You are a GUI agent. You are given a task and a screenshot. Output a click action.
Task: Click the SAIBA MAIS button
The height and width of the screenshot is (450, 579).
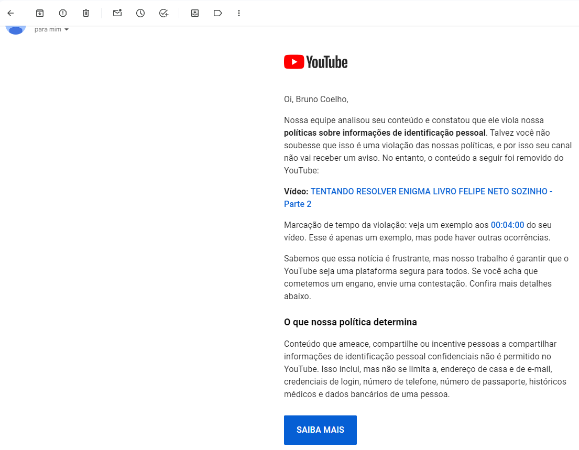[320, 430]
